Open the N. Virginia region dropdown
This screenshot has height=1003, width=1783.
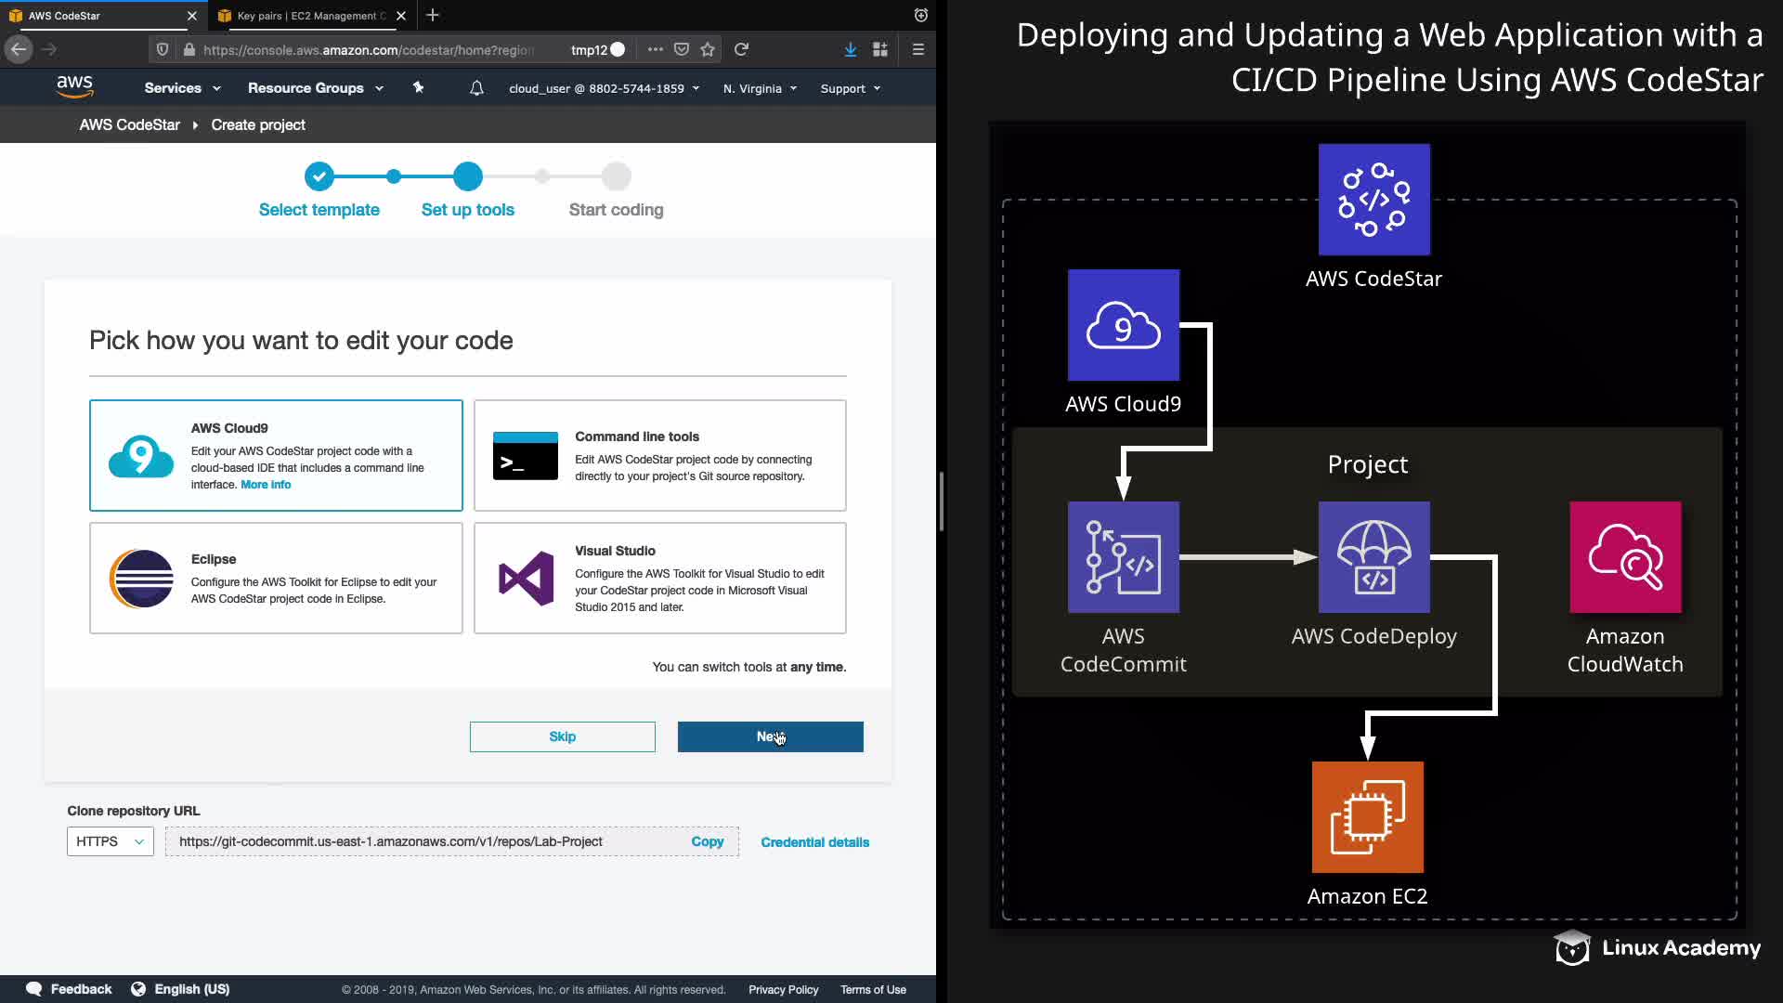(x=760, y=88)
